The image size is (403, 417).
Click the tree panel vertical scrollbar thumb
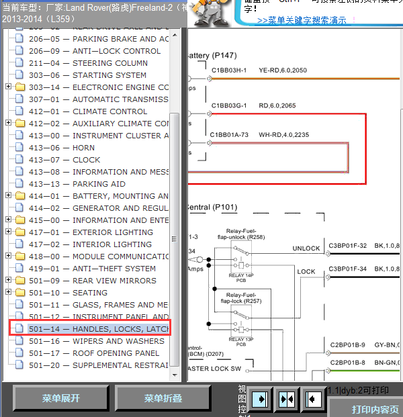point(174,239)
